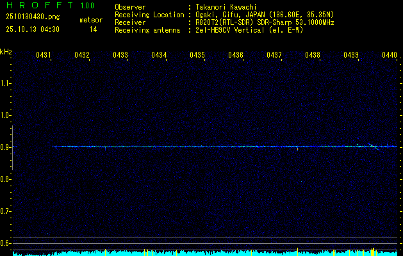Click time marker 0438

coord(313,54)
